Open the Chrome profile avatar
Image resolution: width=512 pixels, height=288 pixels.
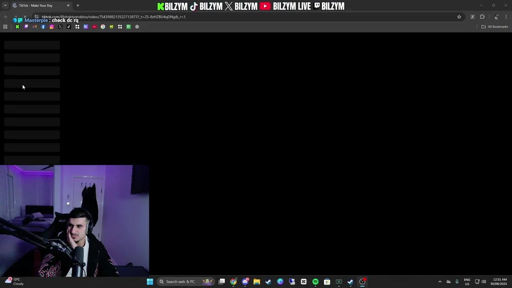tap(496, 17)
